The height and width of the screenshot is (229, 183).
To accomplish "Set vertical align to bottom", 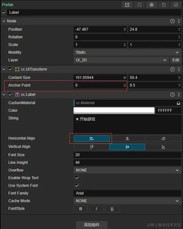I will (x=163, y=147).
